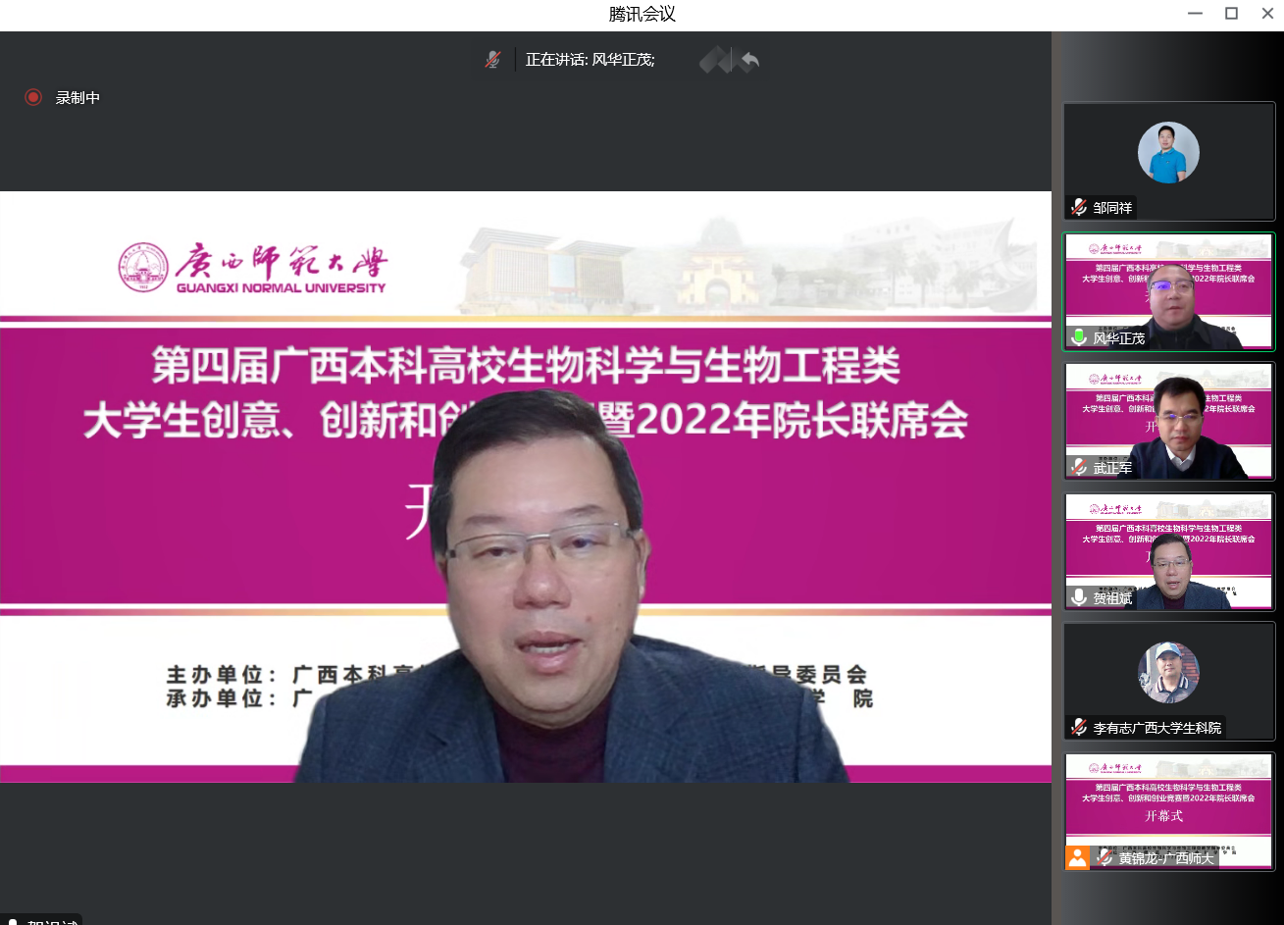Image resolution: width=1284 pixels, height=925 pixels.
Task: Click the 贺祖斌 name label on thumbnail
Action: (1112, 597)
